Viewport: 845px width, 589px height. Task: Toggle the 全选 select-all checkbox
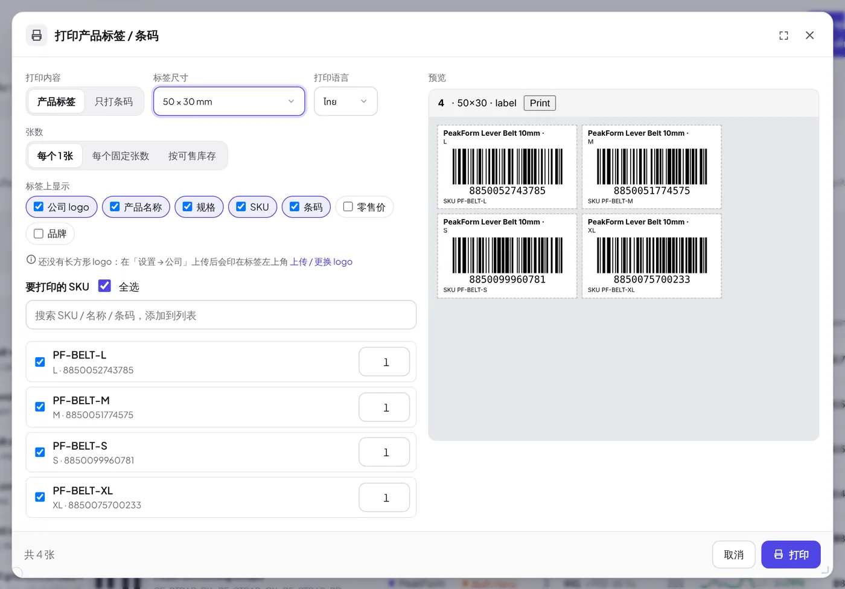104,286
